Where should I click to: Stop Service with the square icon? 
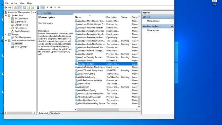coord(51,8)
